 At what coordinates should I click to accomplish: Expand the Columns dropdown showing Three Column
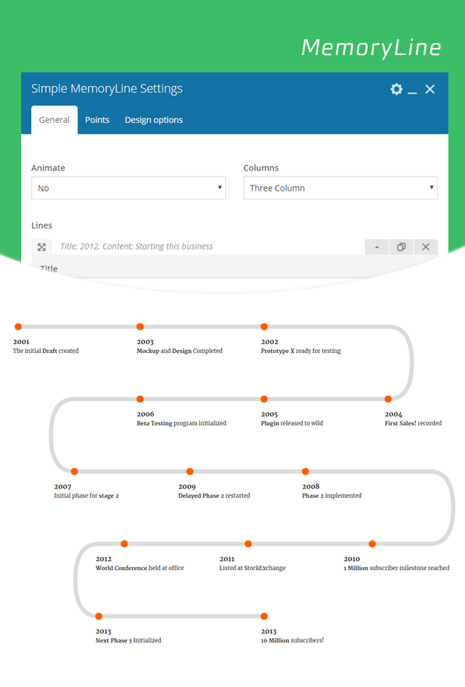click(340, 188)
